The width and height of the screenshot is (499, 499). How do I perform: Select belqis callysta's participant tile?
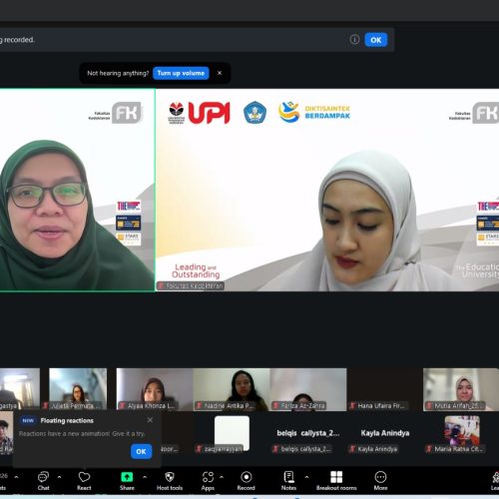pyautogui.click(x=308, y=433)
